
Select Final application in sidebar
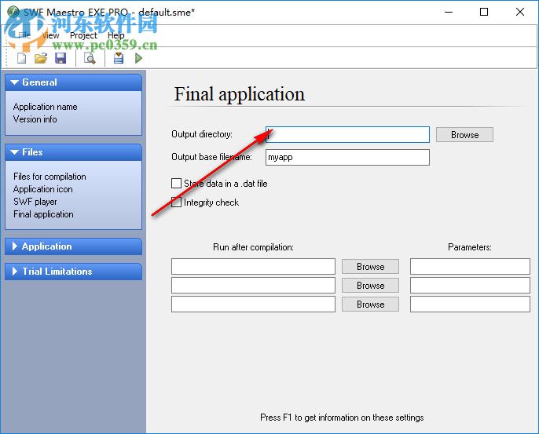click(x=43, y=214)
